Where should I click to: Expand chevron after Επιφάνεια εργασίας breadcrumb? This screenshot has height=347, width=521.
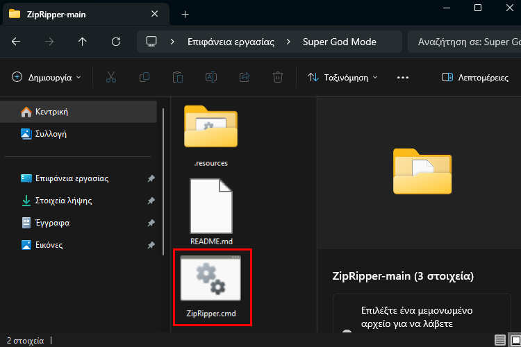[x=288, y=42]
